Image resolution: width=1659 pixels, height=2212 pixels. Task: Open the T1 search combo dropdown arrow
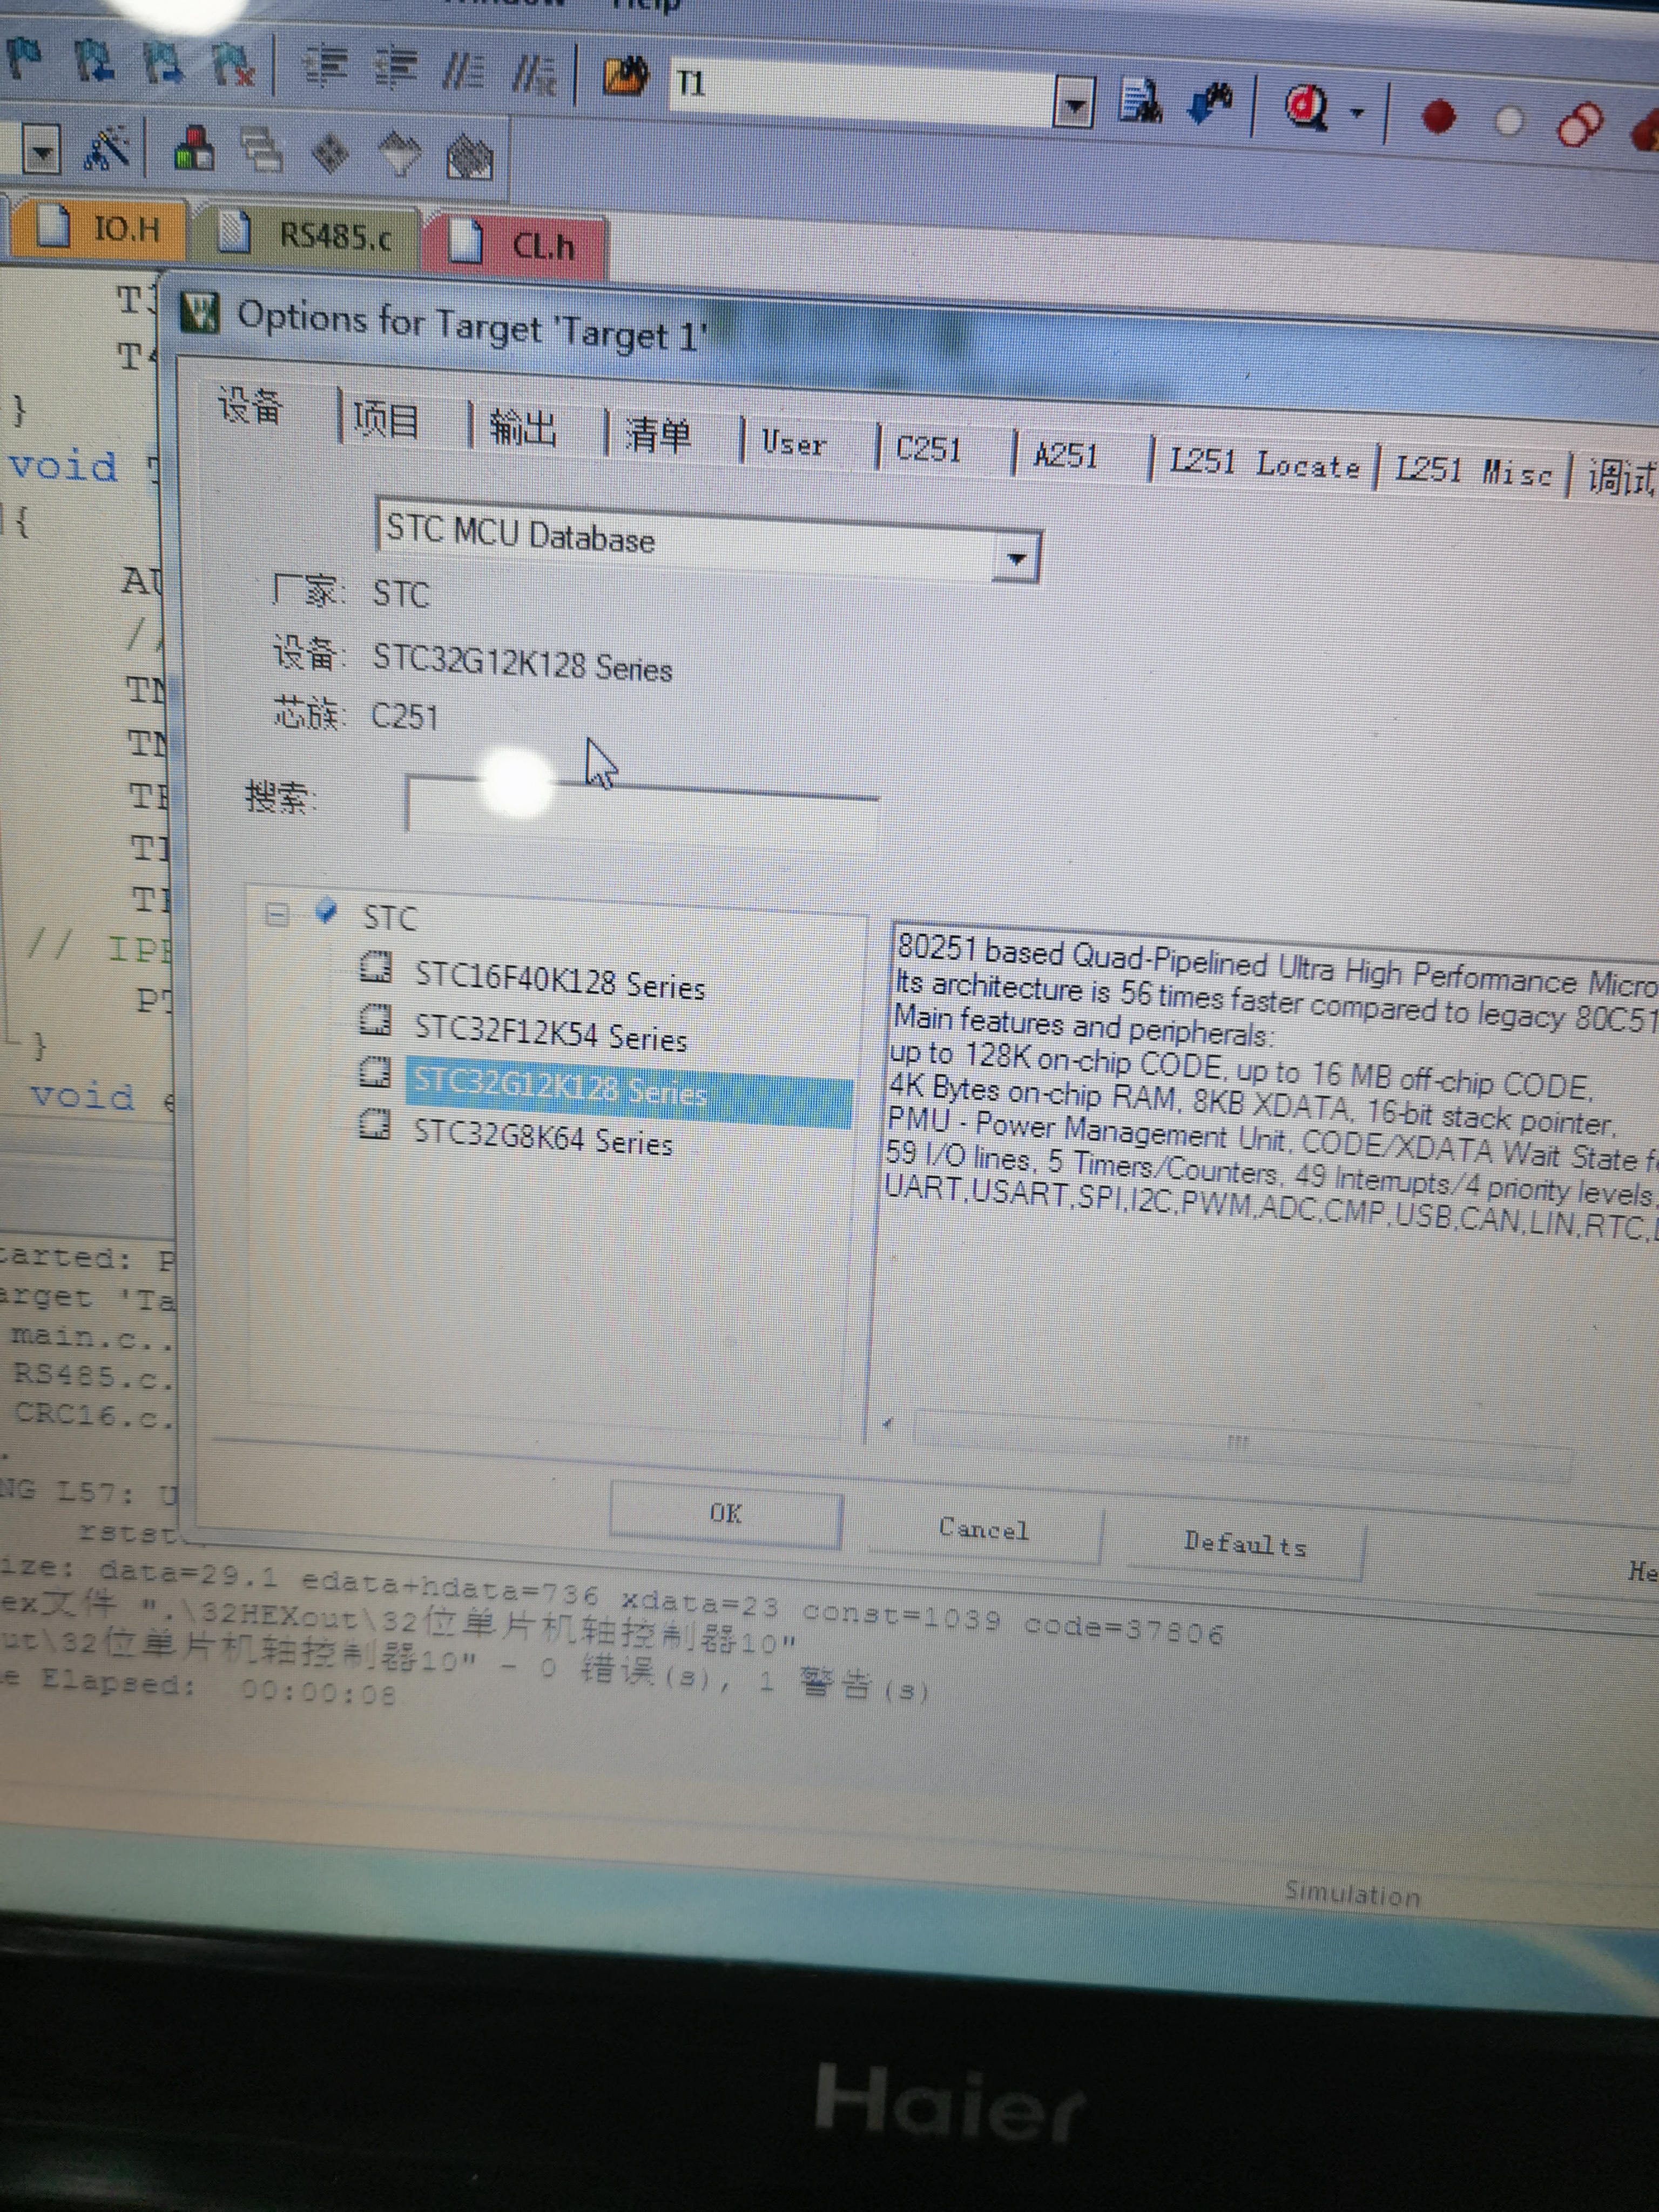[x=1074, y=104]
